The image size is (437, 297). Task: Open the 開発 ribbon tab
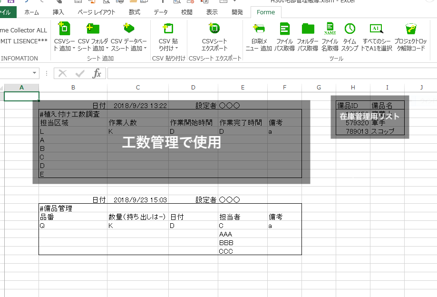[x=237, y=12]
